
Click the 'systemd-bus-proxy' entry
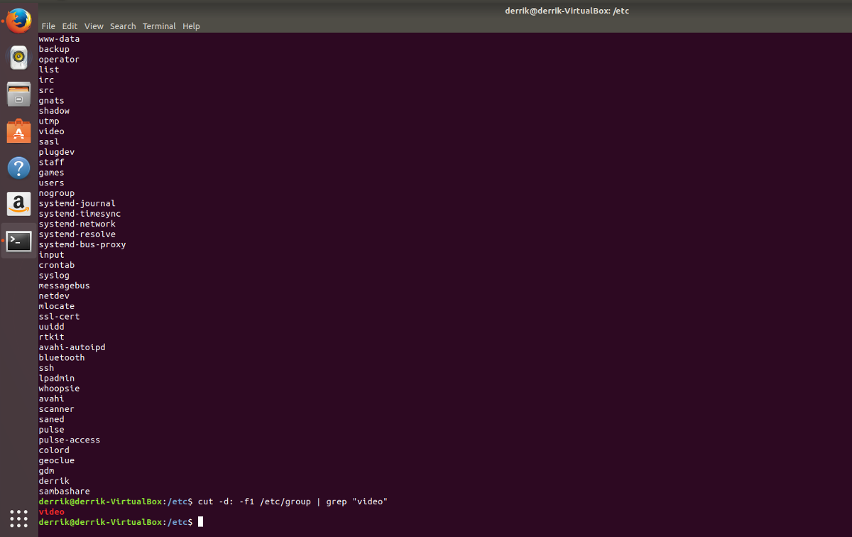(82, 245)
